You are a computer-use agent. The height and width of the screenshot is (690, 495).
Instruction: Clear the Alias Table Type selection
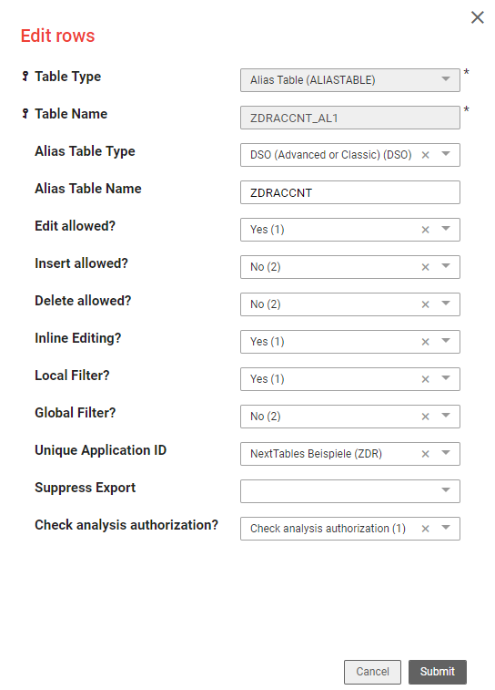pyautogui.click(x=425, y=155)
